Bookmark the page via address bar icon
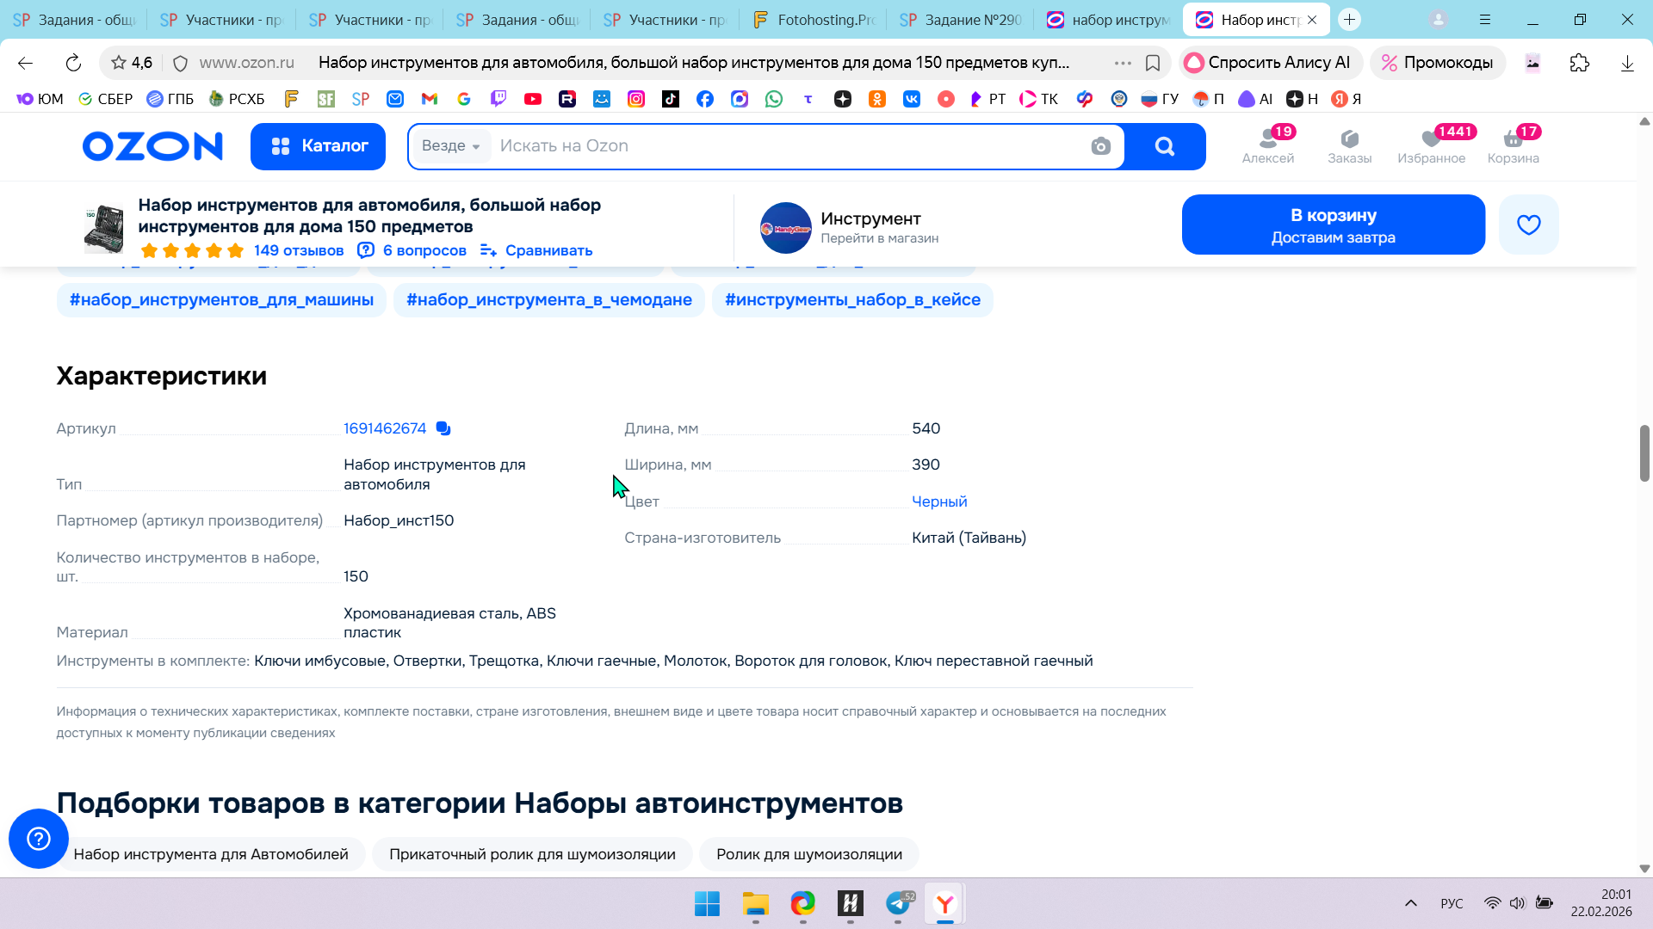The image size is (1653, 929). [1153, 63]
